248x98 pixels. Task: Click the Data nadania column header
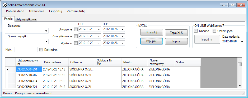pyautogui.click(x=55, y=62)
